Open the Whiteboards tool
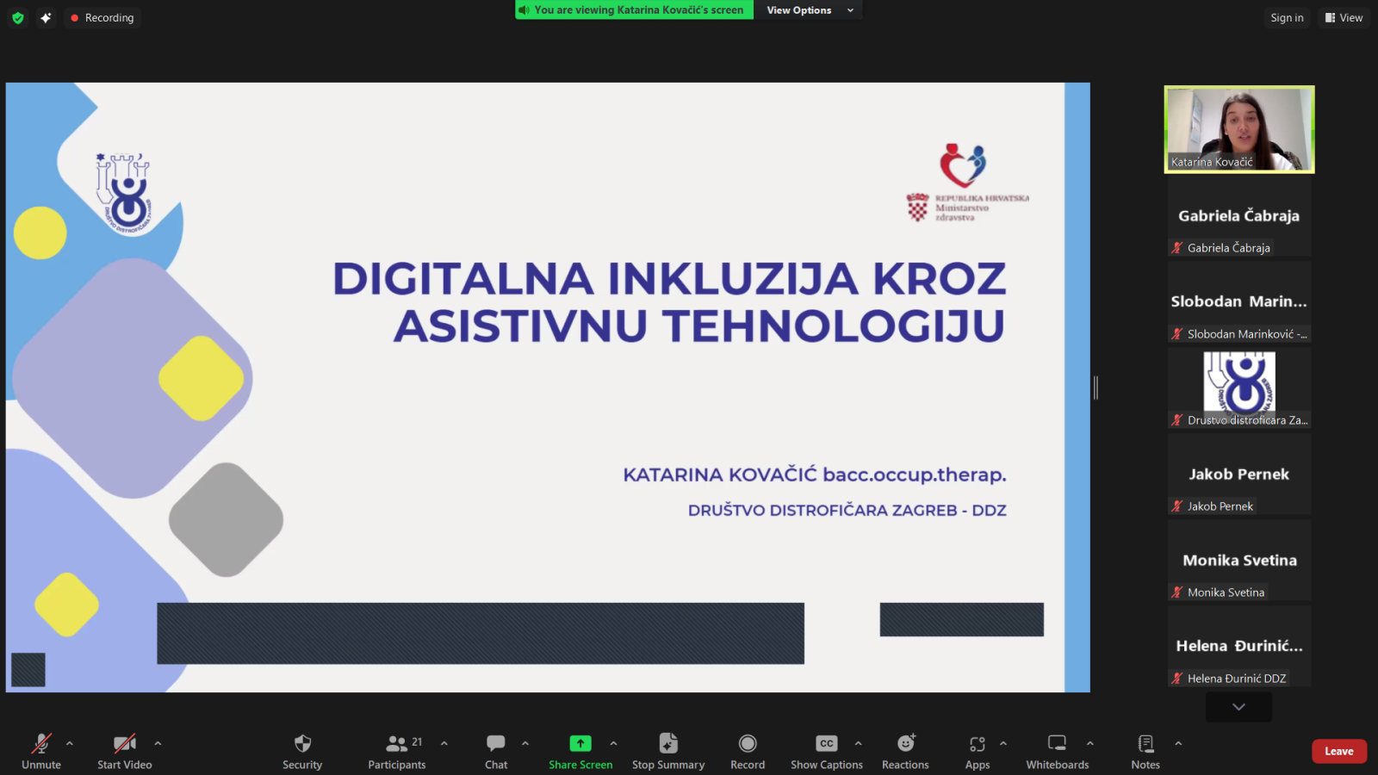Image resolution: width=1378 pixels, height=775 pixels. pyautogui.click(x=1057, y=744)
